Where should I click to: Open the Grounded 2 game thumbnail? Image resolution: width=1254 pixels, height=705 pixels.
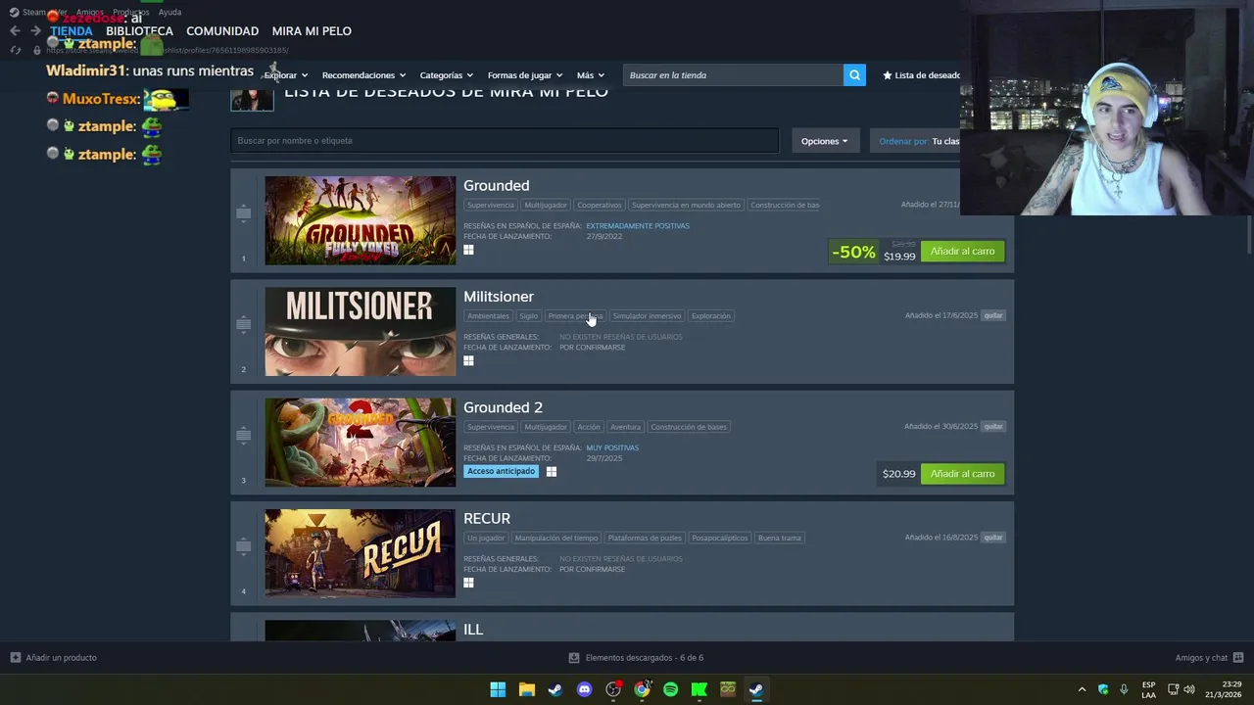click(x=360, y=443)
